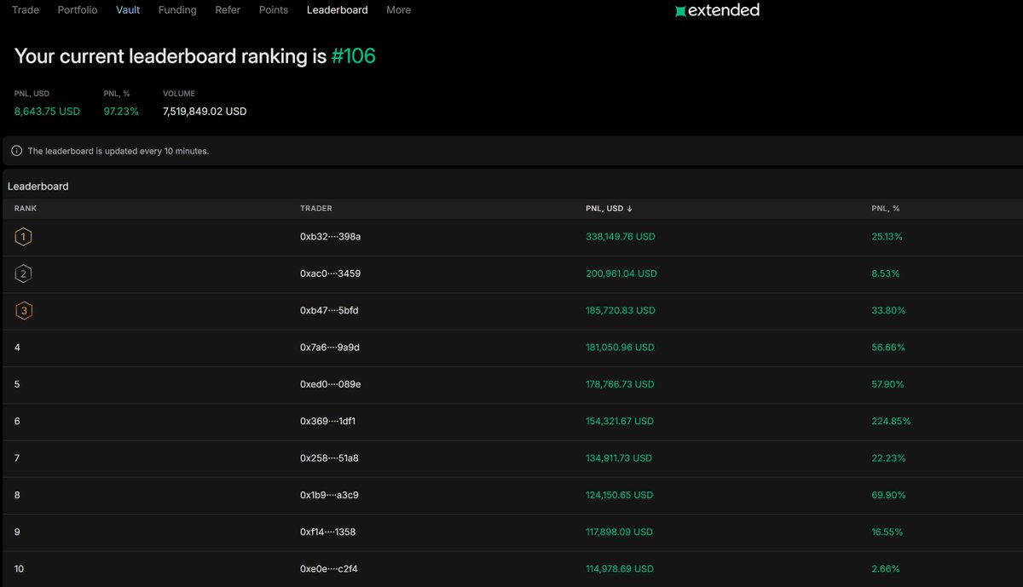Click the 2.66% percentage cell

[885, 568]
